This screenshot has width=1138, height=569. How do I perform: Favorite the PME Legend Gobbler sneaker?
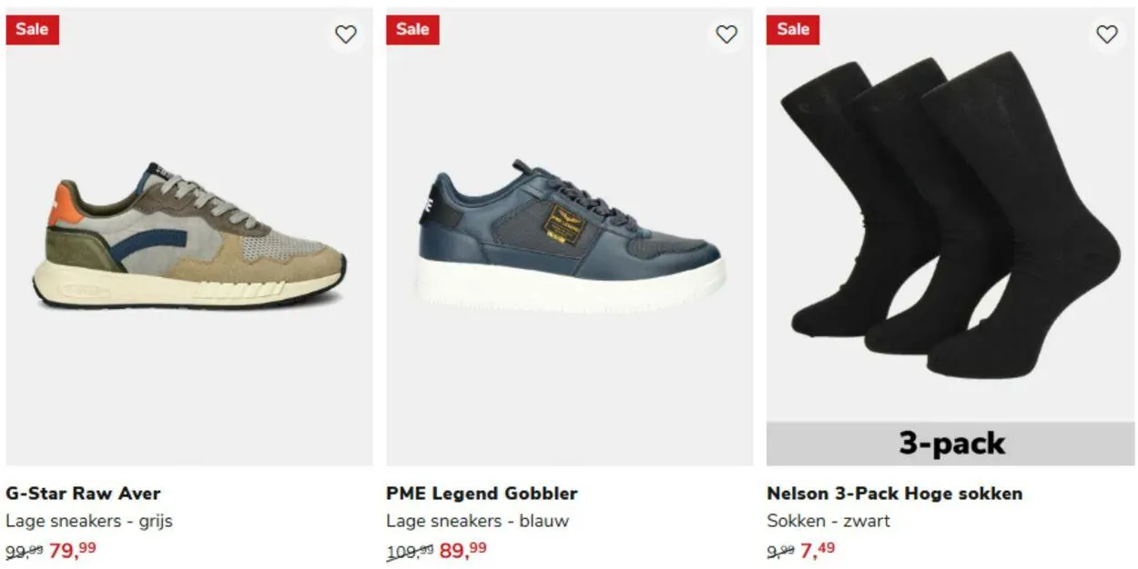pos(726,35)
